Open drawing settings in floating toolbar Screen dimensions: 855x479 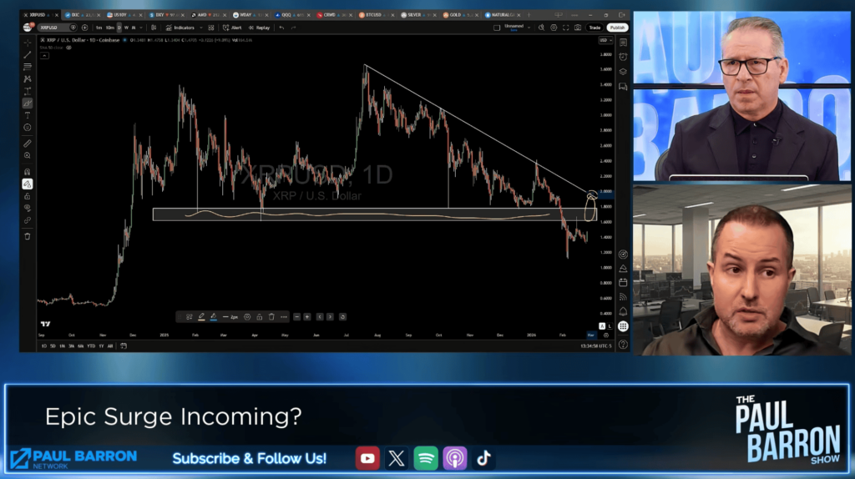tap(247, 316)
